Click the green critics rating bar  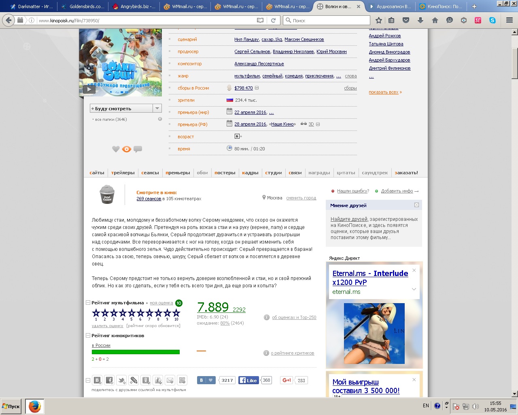tap(136, 352)
